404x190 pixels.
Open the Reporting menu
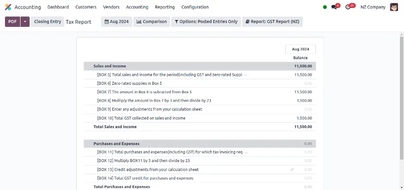point(165,7)
